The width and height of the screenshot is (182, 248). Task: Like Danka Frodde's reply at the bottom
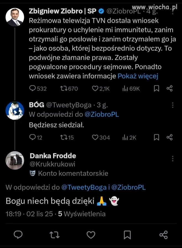click(x=91, y=235)
